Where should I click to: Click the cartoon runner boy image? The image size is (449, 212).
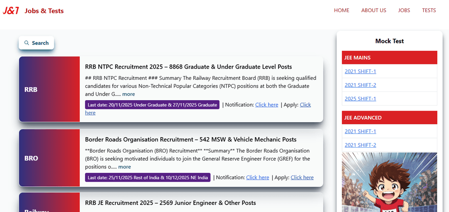pyautogui.click(x=389, y=183)
